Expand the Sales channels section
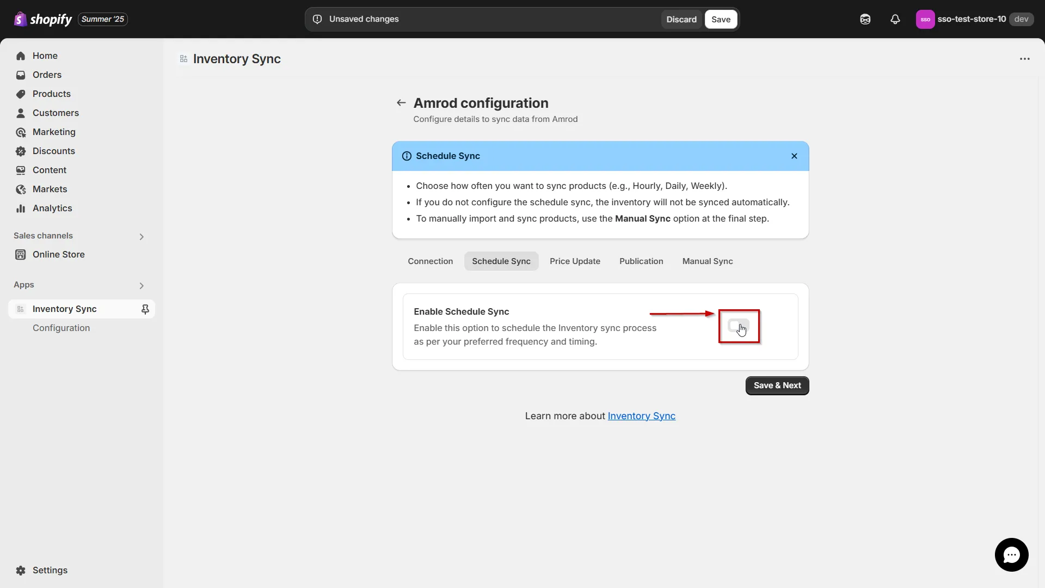 point(141,236)
